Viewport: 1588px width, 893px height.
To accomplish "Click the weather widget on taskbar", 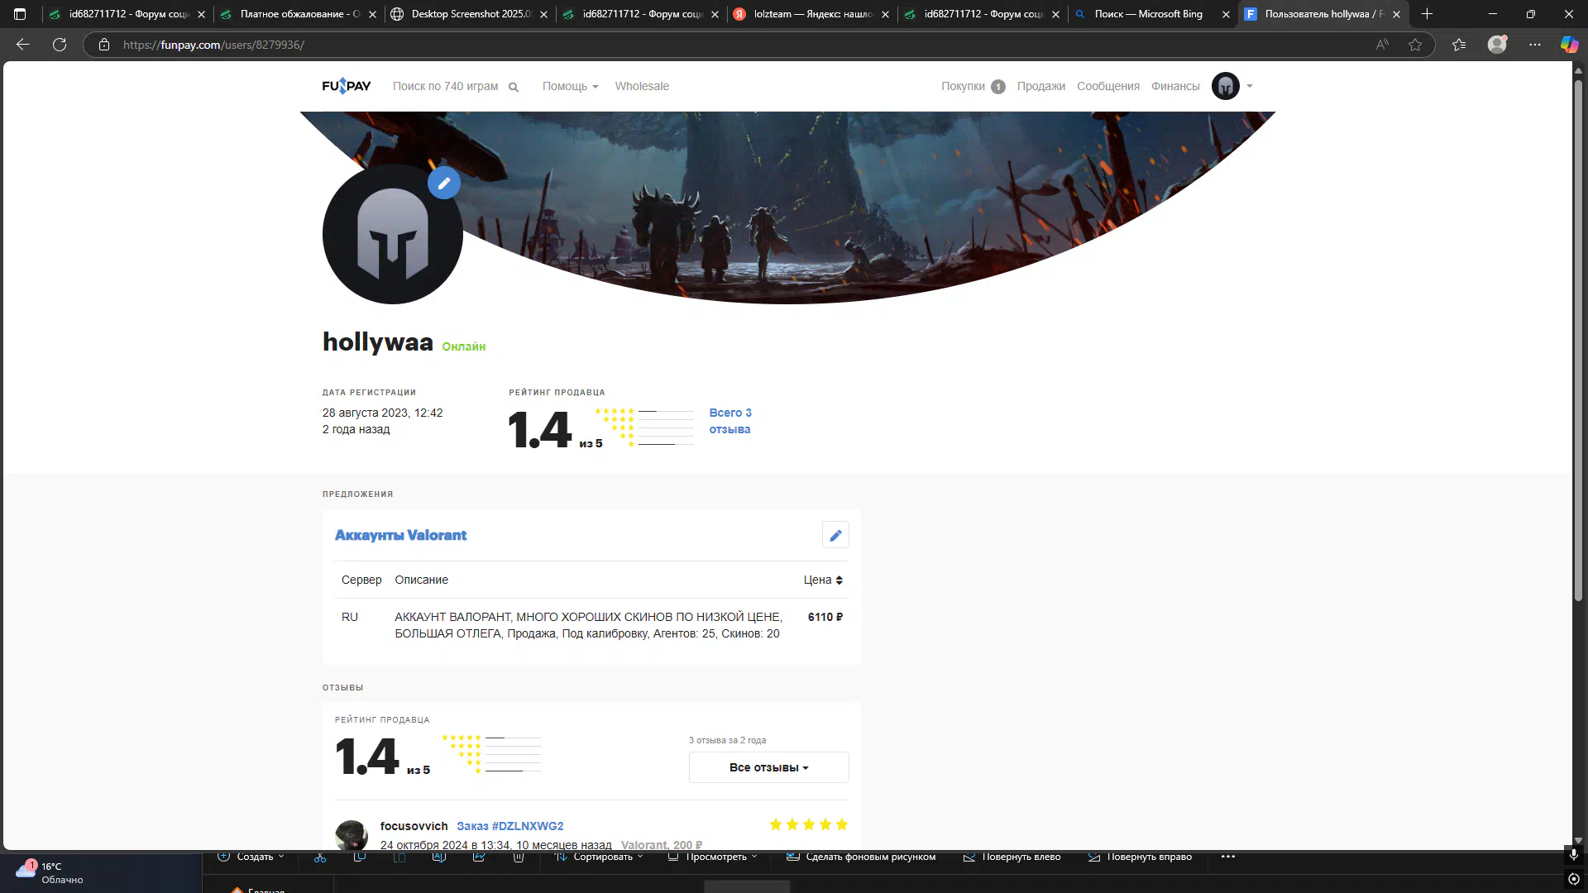I will point(50,872).
